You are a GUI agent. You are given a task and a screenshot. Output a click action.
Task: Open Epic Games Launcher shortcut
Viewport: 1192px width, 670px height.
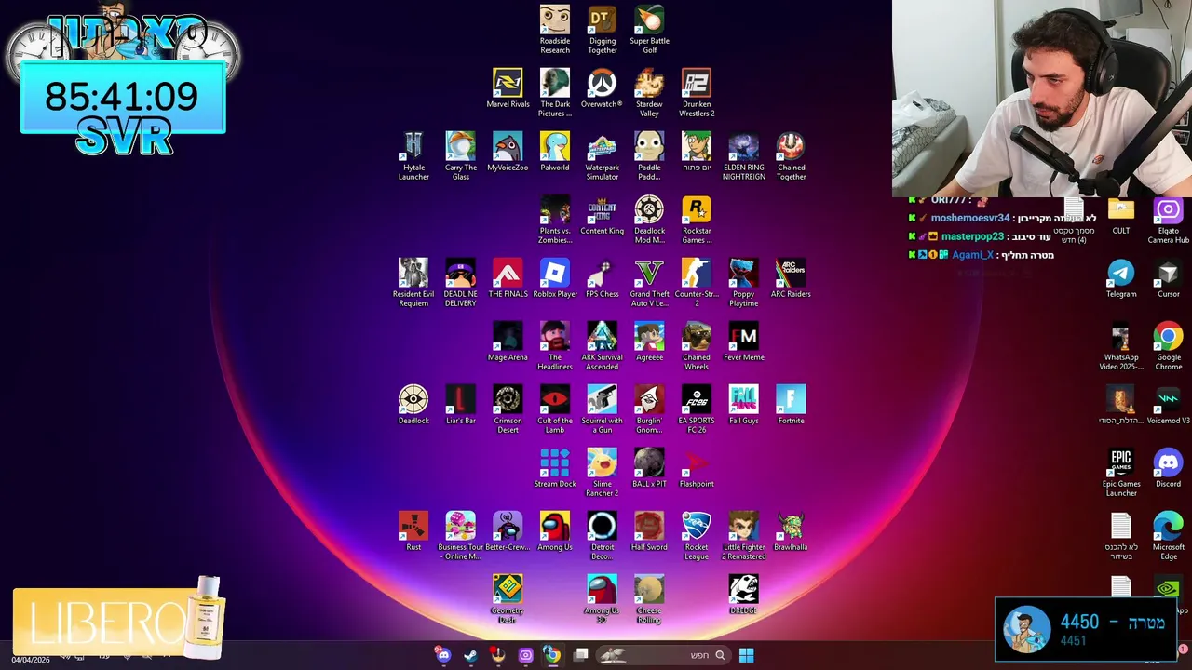point(1121,473)
